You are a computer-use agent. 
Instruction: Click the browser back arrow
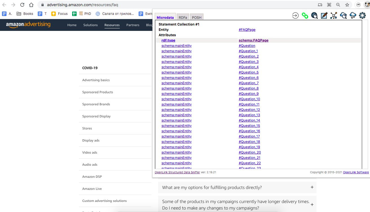[x=4, y=5]
